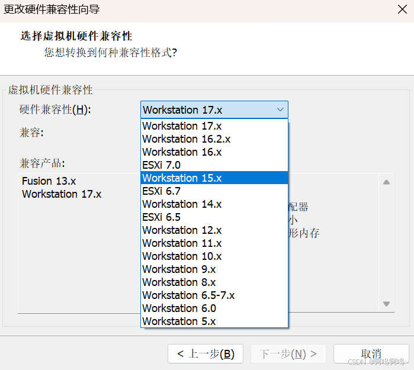The width and height of the screenshot is (414, 370).
Task: Pick ESXi 6.5 compatibility
Action: pos(214,217)
